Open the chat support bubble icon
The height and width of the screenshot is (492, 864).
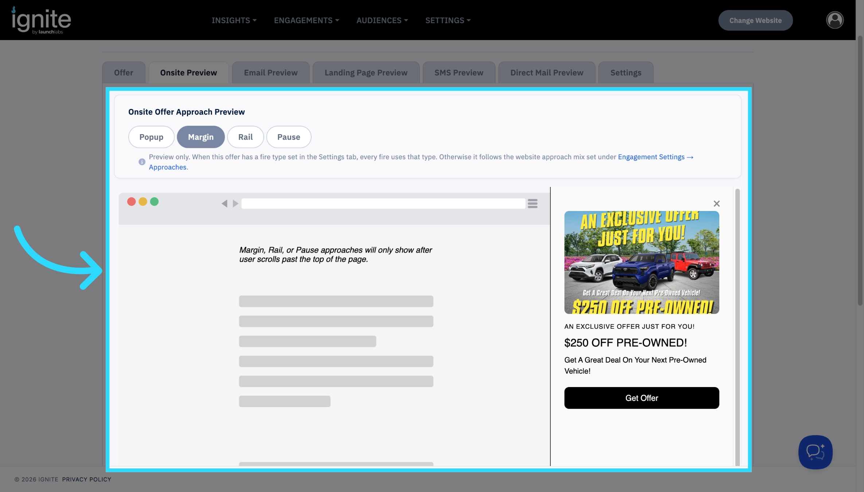pyautogui.click(x=815, y=452)
